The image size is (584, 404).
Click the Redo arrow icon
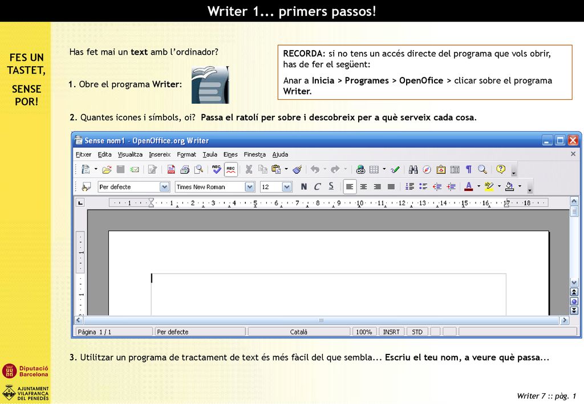335,170
